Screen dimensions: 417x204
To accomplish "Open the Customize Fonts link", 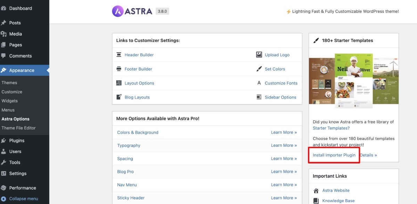I will coord(281,83).
